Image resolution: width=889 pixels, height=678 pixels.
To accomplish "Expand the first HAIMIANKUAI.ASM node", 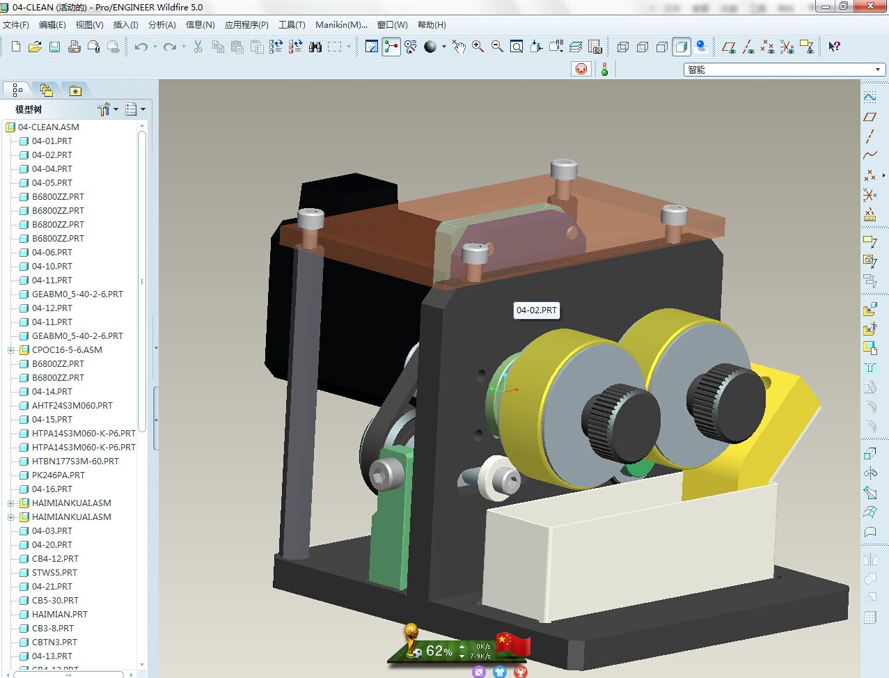I will [10, 503].
